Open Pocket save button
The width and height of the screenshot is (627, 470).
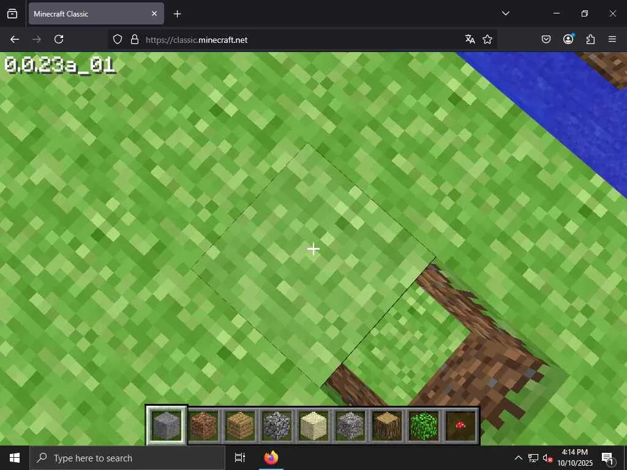[x=546, y=39]
